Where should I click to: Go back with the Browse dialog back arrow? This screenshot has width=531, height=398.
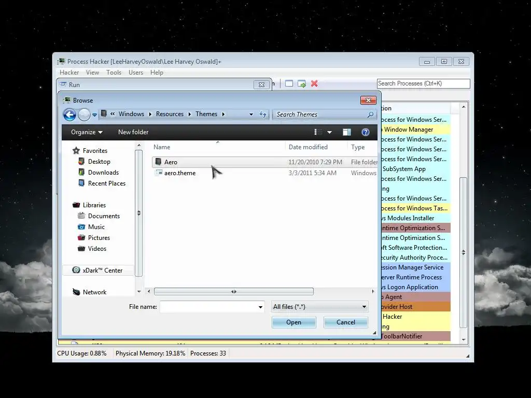[70, 115]
